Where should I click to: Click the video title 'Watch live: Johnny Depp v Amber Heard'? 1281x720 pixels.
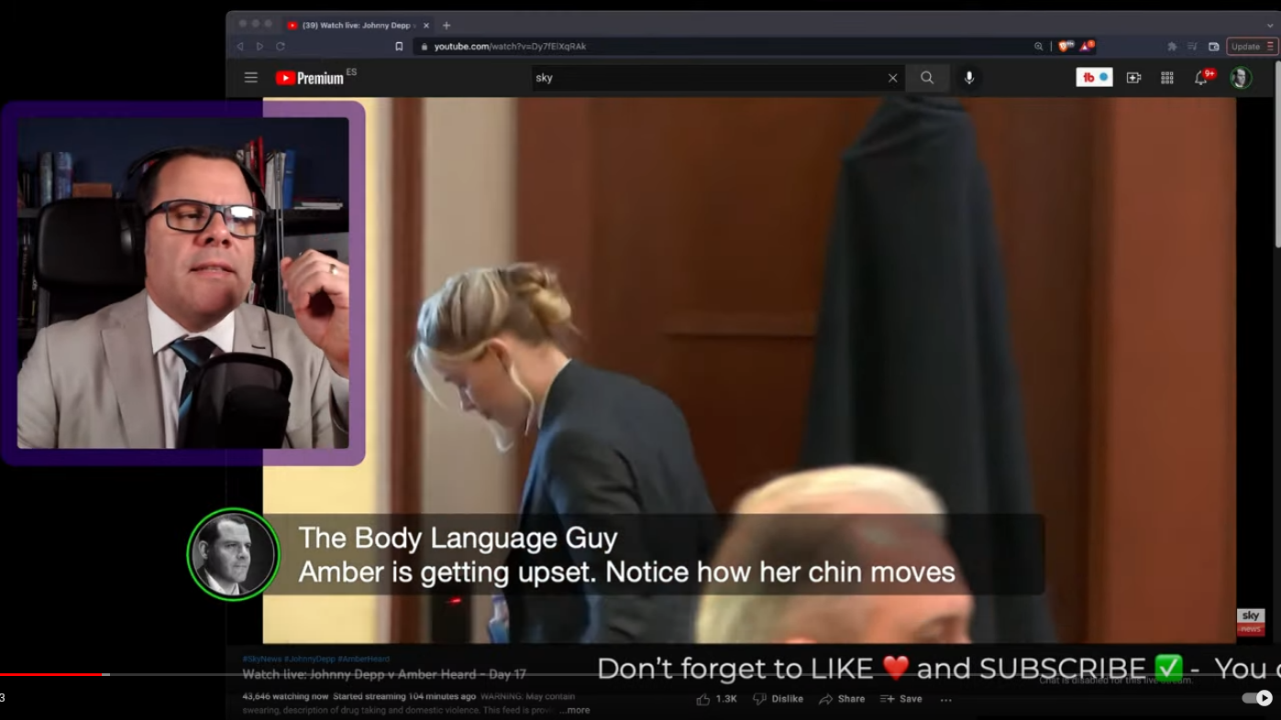pos(384,674)
